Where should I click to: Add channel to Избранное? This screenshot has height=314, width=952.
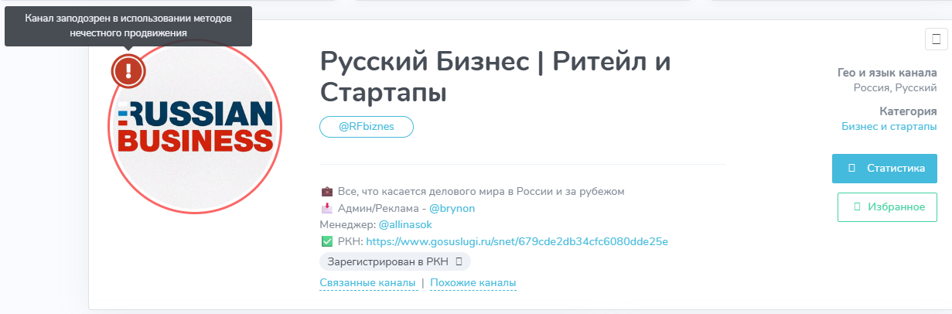887,206
